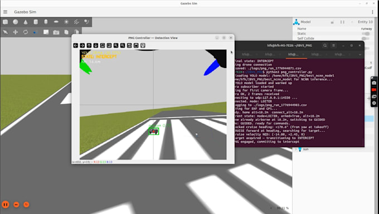379x214 pixels.
Task: Click the 'Locked cruise heading' terminal line
Action: coord(282,127)
